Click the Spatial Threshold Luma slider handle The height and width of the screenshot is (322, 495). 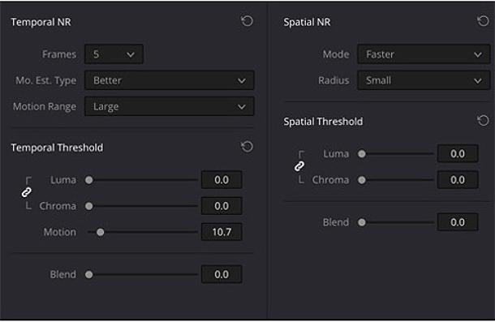362,154
